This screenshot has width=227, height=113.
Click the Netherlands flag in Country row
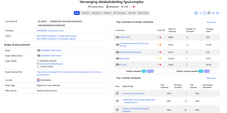coord(38,80)
